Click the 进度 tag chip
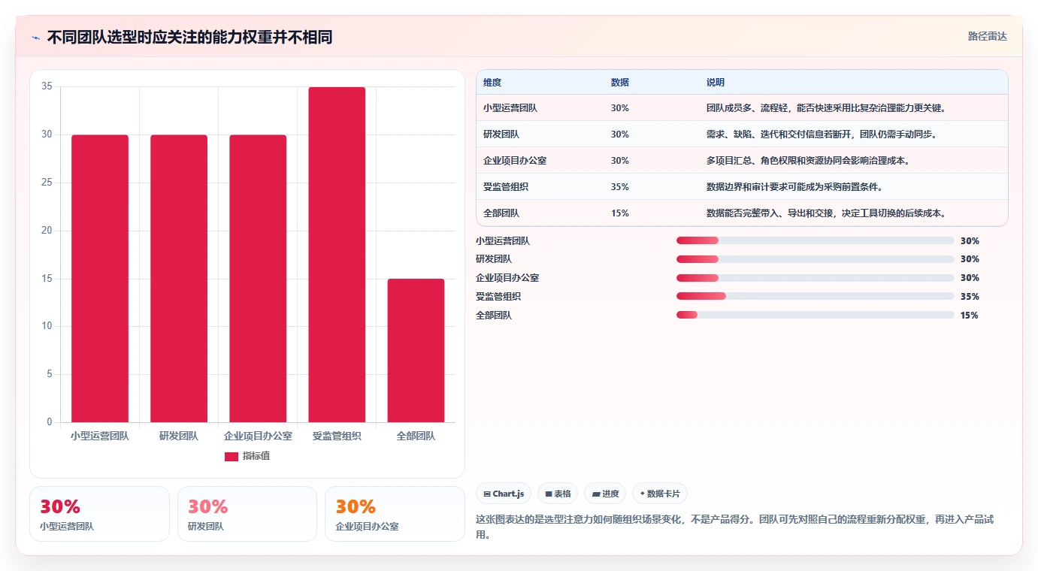This screenshot has width=1038, height=571. click(605, 494)
